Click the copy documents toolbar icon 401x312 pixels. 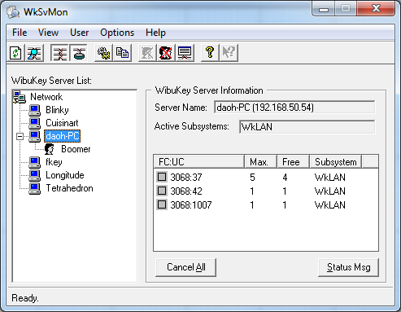point(123,53)
